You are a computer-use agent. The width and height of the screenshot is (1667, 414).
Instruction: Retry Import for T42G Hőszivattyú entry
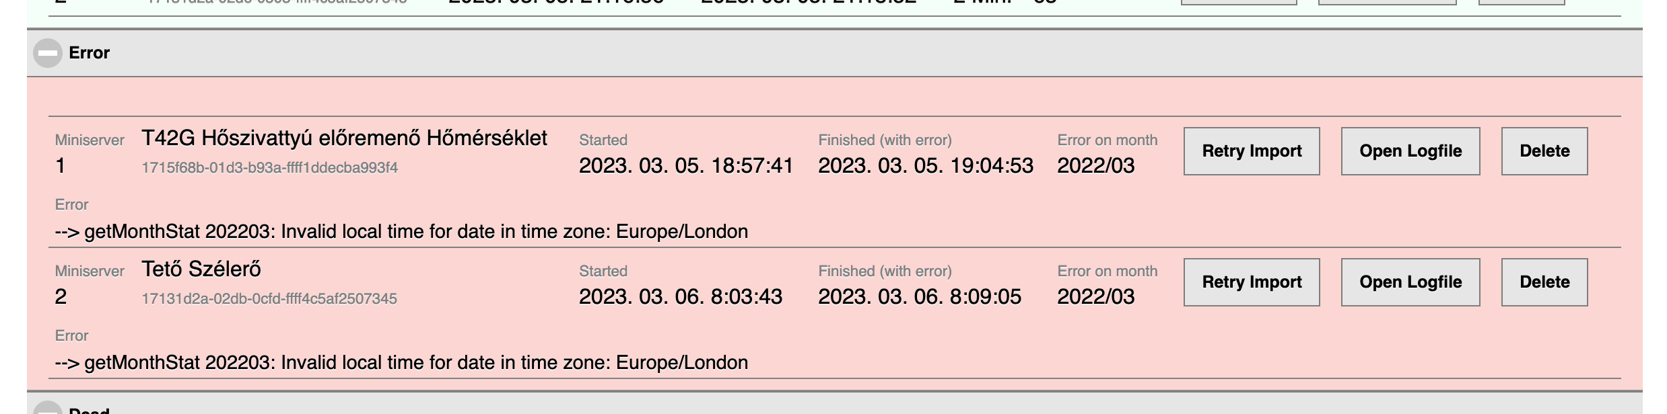coord(1252,151)
